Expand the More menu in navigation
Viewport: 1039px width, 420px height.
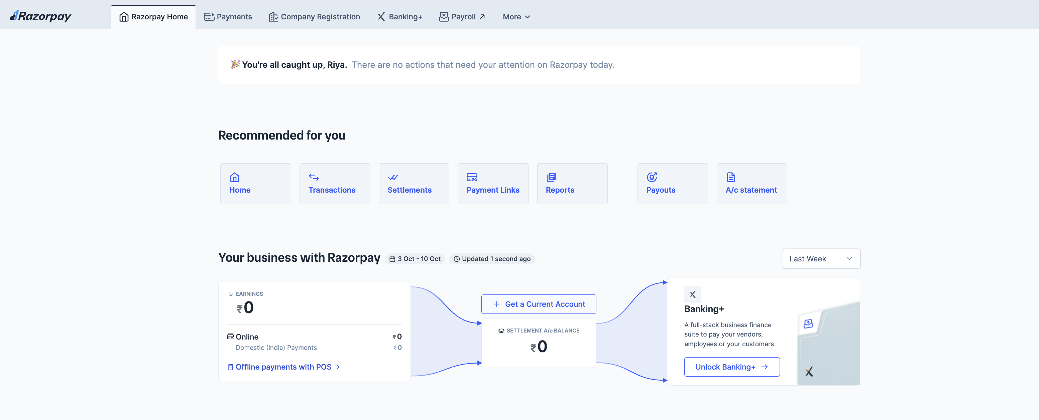(x=516, y=17)
